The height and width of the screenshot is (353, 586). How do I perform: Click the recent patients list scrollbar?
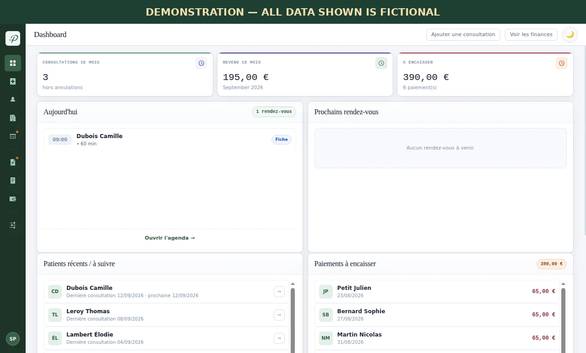click(x=293, y=320)
